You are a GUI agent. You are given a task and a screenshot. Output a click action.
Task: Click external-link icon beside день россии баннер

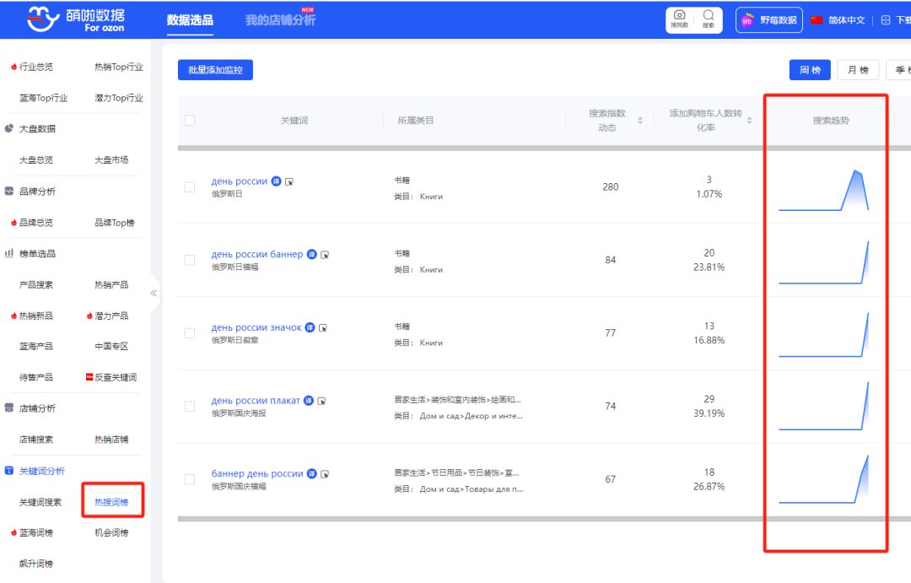[x=325, y=255]
